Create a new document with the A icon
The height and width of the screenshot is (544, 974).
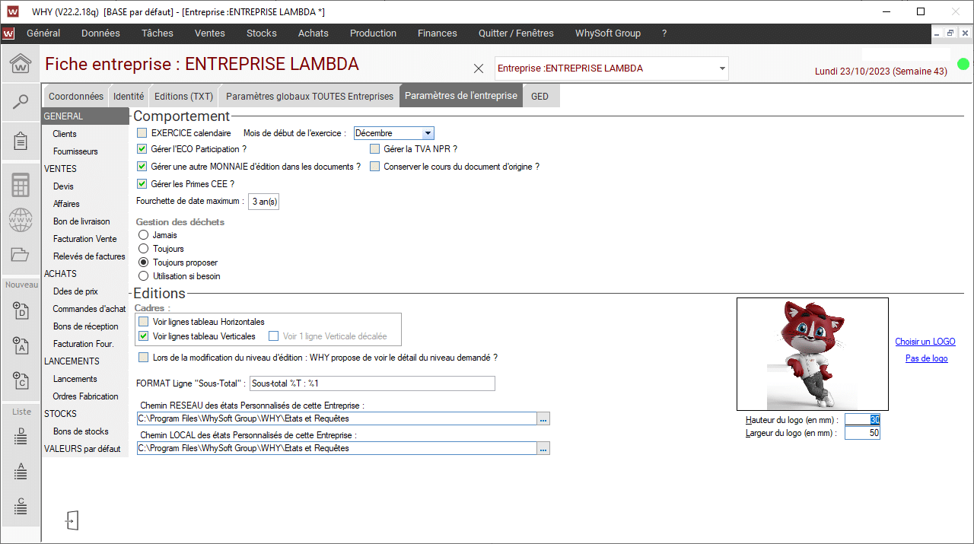[x=21, y=345]
